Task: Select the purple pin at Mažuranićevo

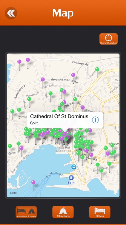Action: point(83,107)
